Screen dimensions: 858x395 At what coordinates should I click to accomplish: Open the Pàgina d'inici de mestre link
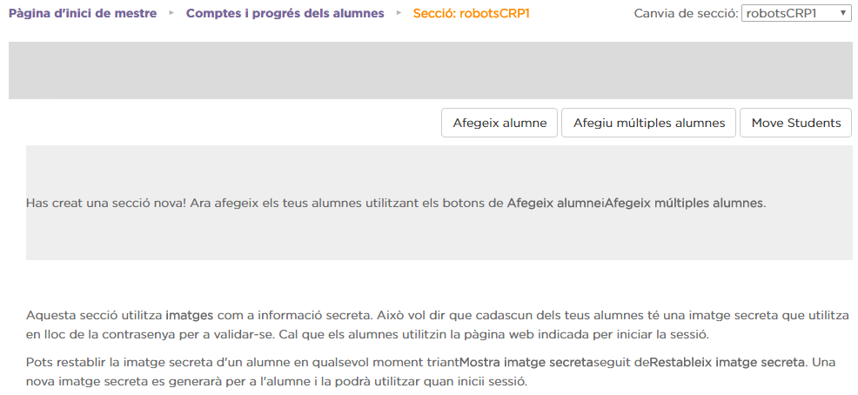pyautogui.click(x=83, y=13)
